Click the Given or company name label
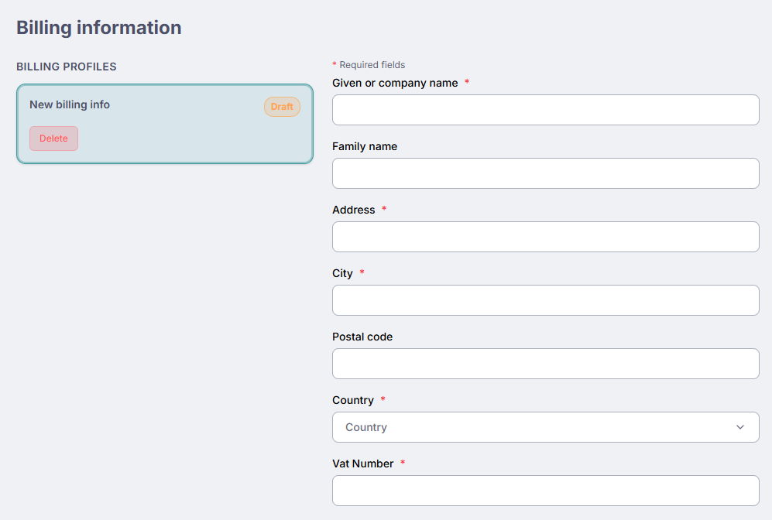Image resolution: width=772 pixels, height=520 pixels. [x=395, y=83]
